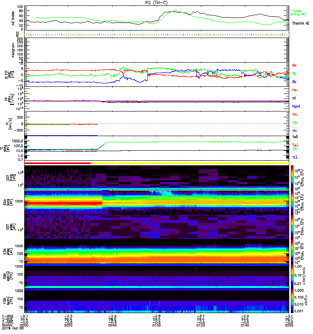This screenshot has width=313, height=334.
Task: Click the 0120 time tick label
Action: click(x=201, y=325)
